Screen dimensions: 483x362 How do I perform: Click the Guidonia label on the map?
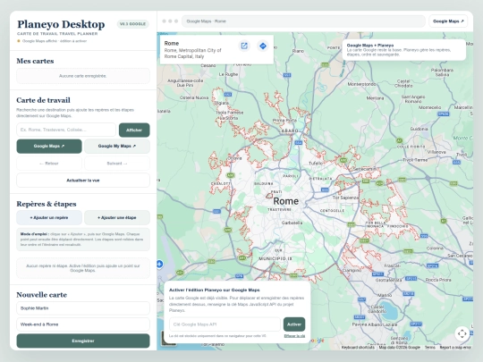coord(419,129)
